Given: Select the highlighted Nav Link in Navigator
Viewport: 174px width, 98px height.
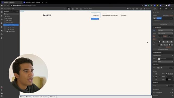Looking at the screenshot, I should (x=11, y=25).
